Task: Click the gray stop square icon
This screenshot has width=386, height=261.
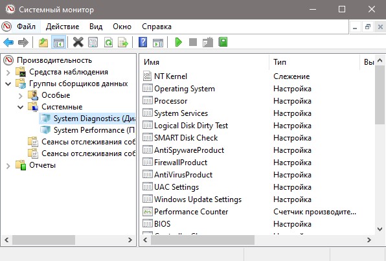Action: 193,42
